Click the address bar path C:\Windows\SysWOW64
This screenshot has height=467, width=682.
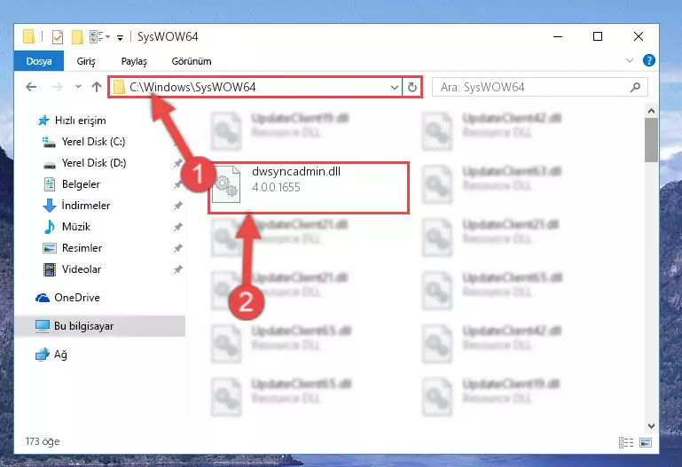point(192,88)
